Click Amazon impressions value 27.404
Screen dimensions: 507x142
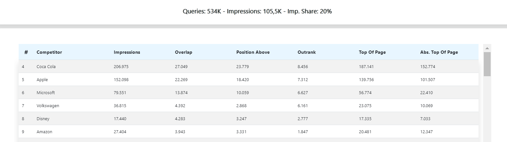pos(120,132)
